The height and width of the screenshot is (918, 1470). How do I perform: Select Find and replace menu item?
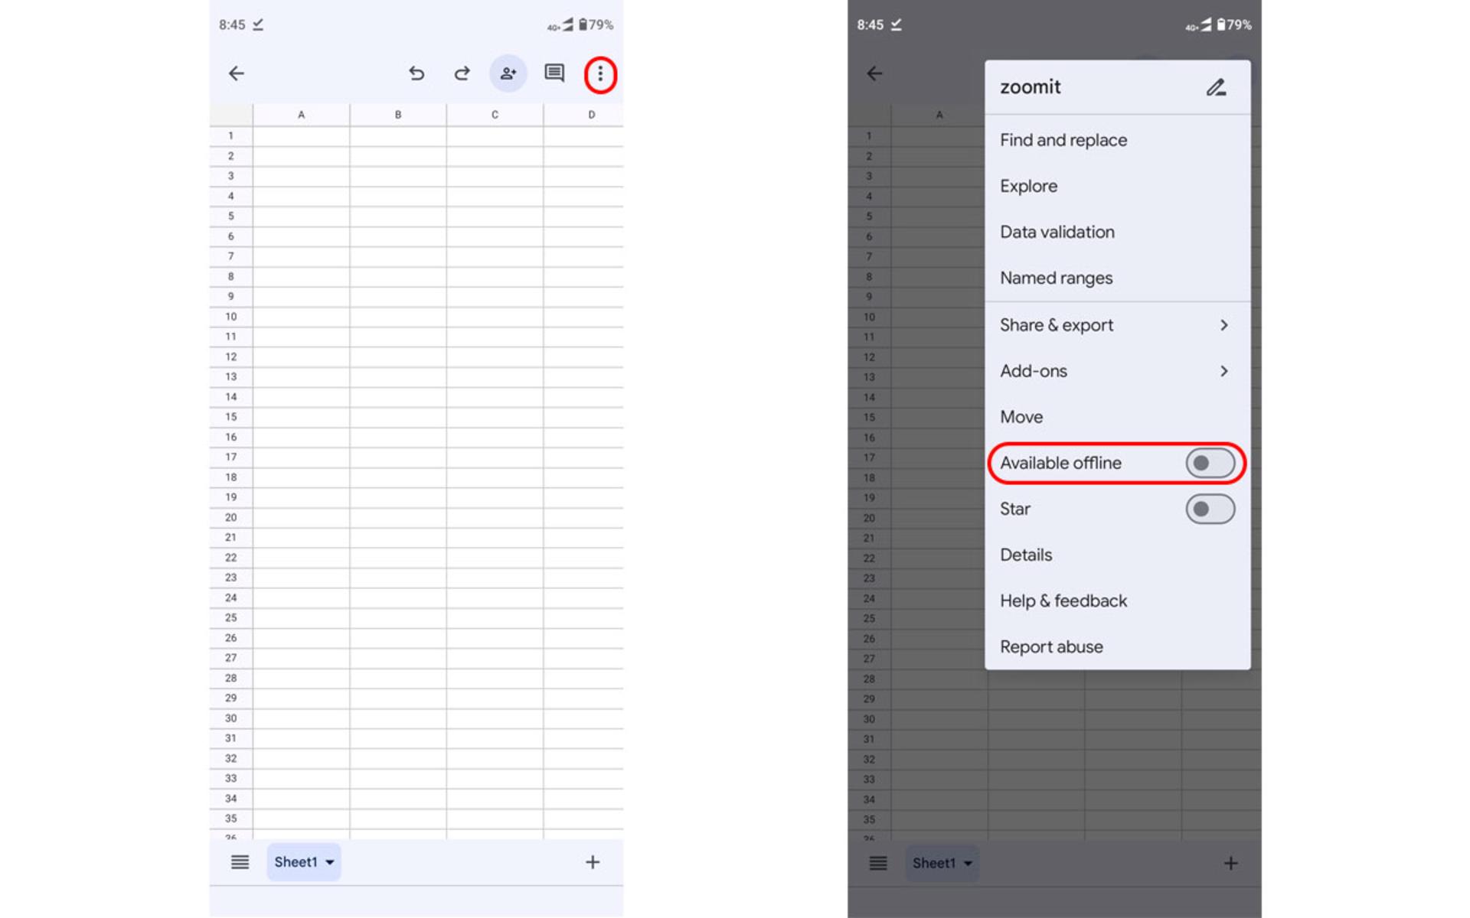pyautogui.click(x=1063, y=140)
